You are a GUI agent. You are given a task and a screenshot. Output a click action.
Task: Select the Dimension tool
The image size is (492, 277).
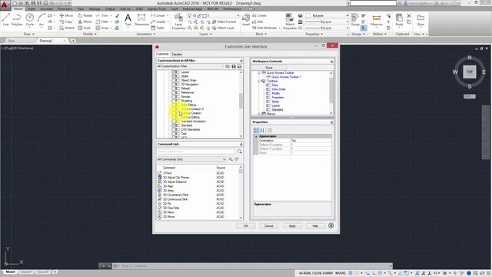tap(141, 20)
